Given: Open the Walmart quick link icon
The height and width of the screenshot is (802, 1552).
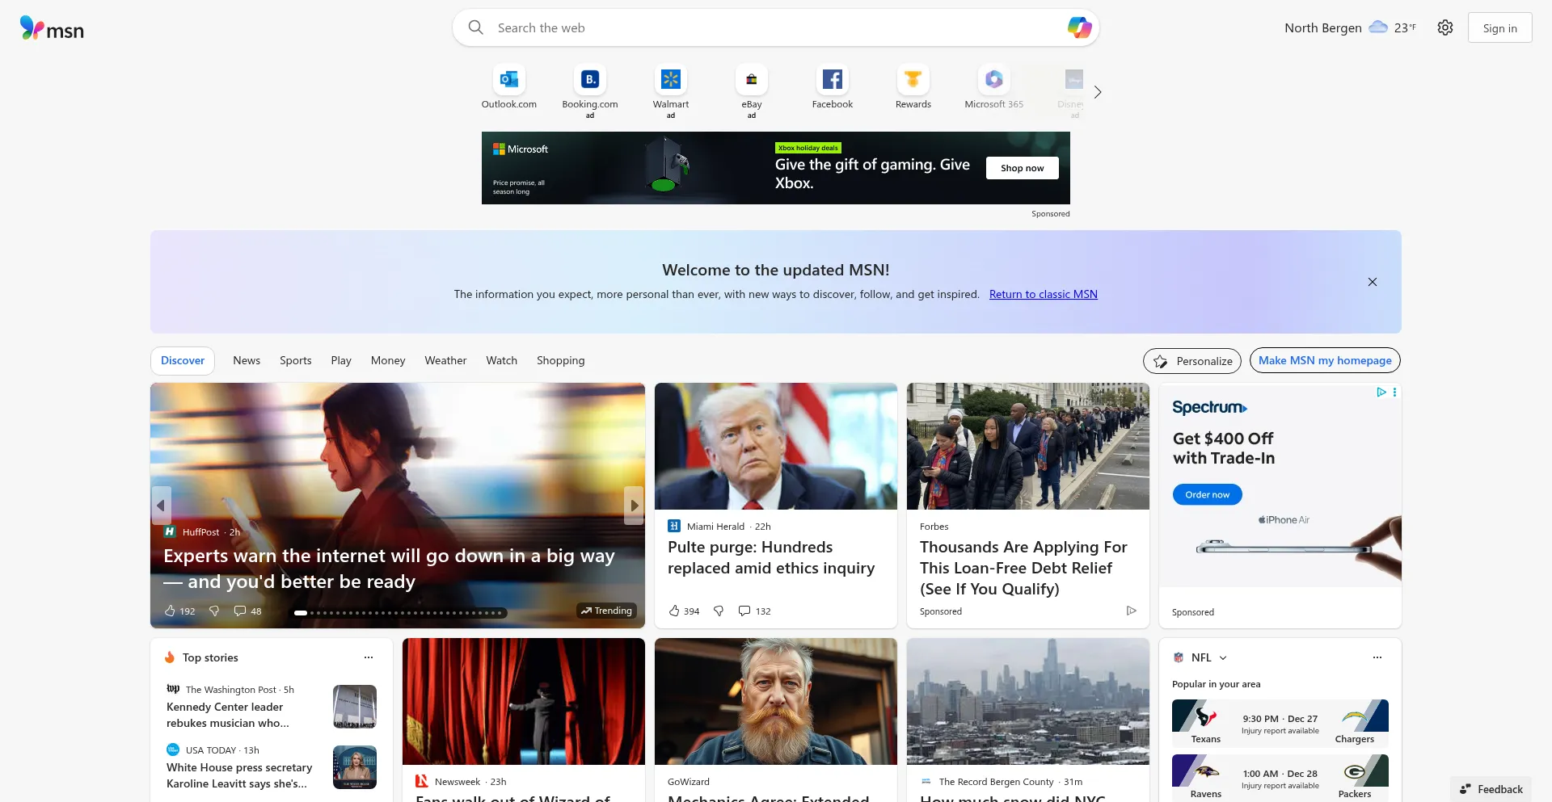Looking at the screenshot, I should (670, 79).
